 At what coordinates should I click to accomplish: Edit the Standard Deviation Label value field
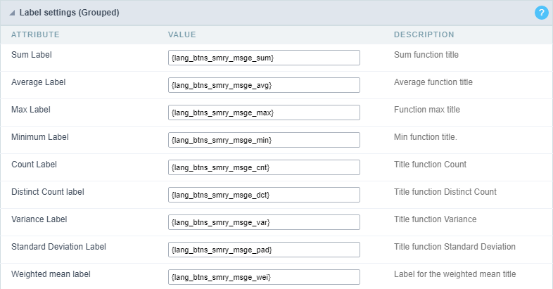point(264,250)
